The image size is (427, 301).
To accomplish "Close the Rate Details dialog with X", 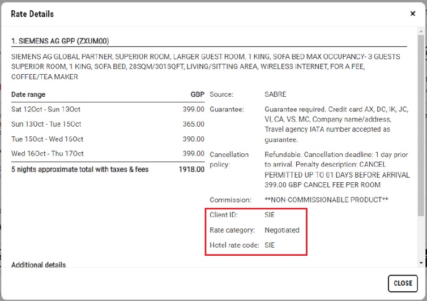I will click(413, 14).
